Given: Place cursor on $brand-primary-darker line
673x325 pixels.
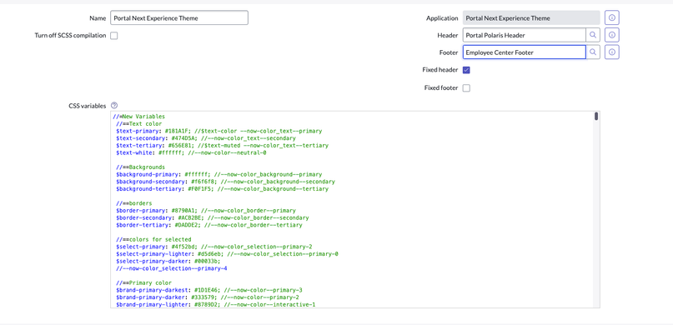Looking at the screenshot, I should coord(208,297).
